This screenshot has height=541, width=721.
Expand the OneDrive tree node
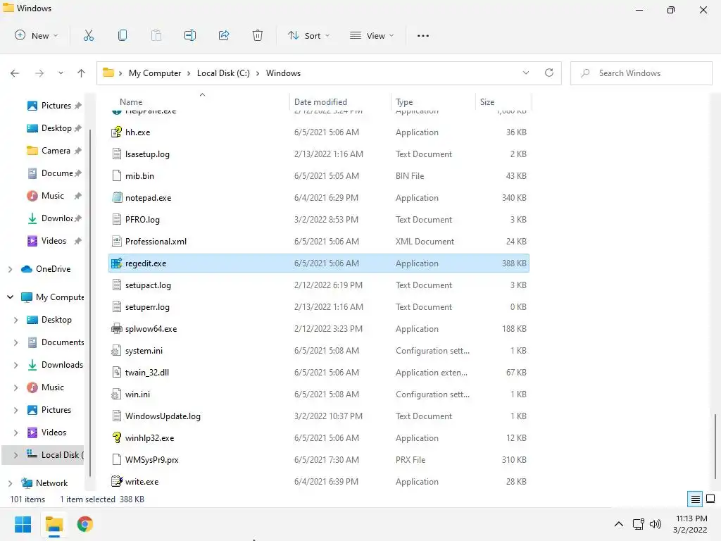(x=10, y=269)
